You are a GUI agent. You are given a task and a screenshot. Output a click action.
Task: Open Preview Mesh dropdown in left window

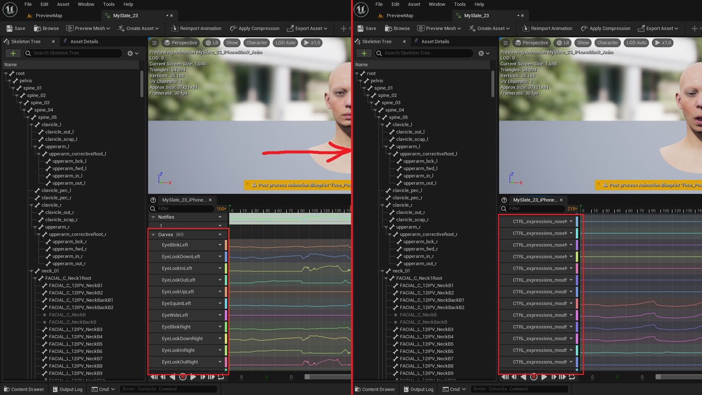point(89,29)
